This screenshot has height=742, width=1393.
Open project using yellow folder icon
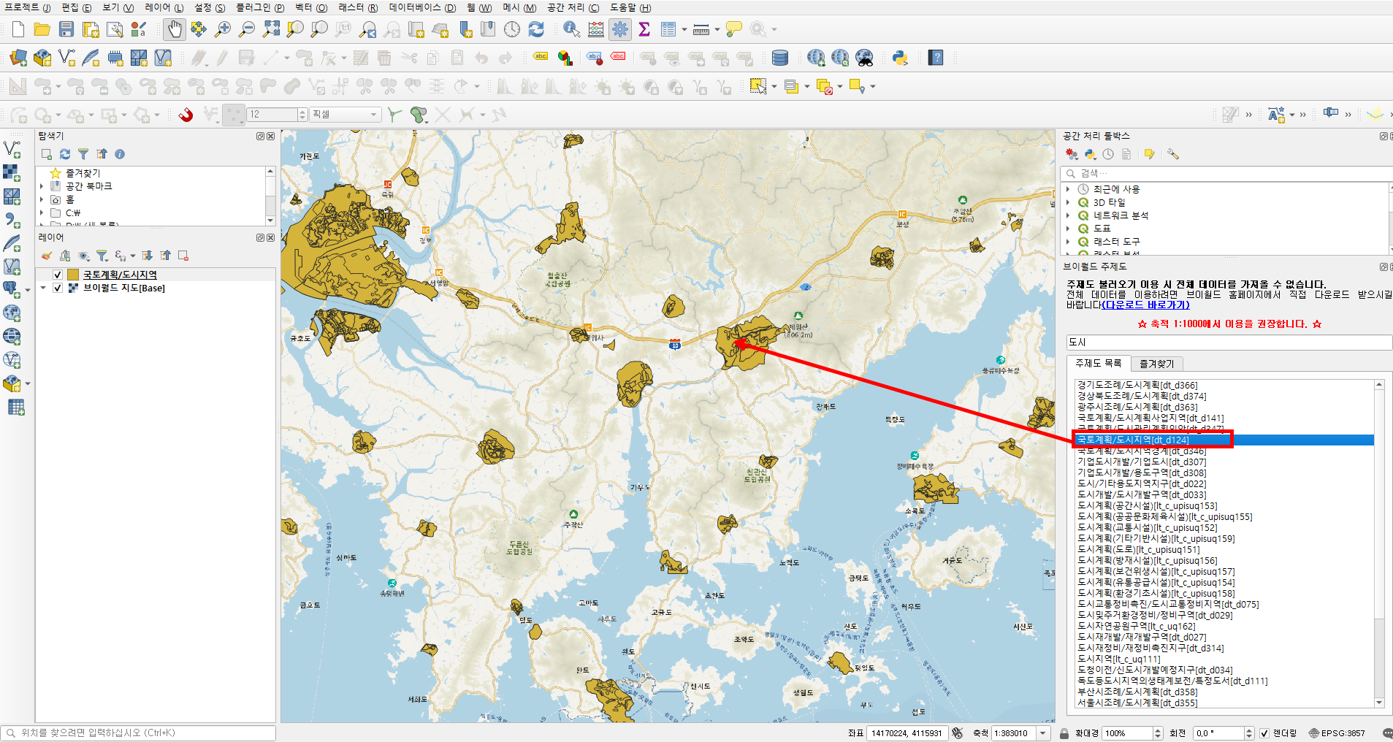point(42,29)
